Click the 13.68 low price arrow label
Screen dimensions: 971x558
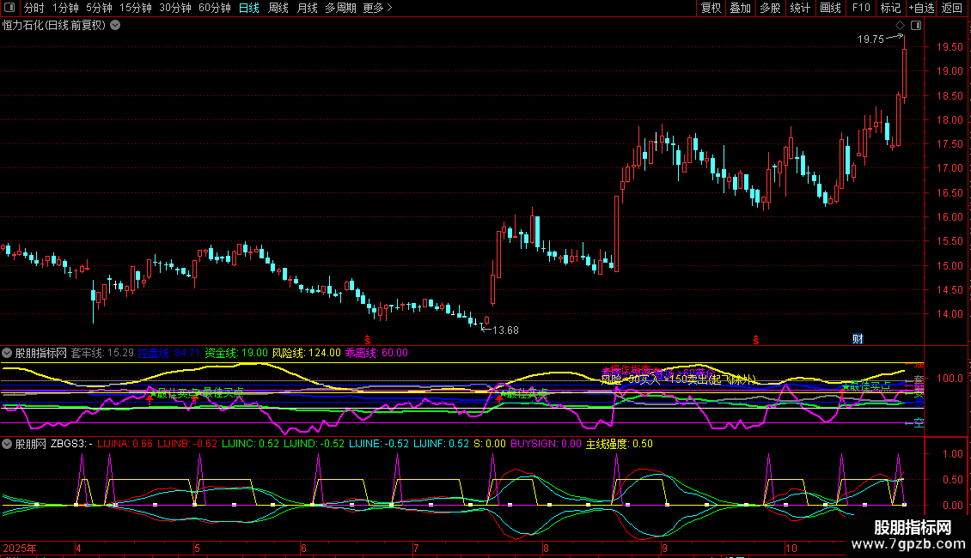click(x=505, y=330)
